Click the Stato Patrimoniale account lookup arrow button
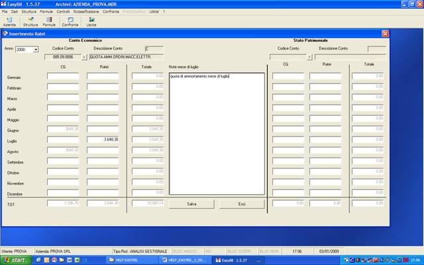This screenshot has height=265, width=424. pyautogui.click(x=309, y=57)
